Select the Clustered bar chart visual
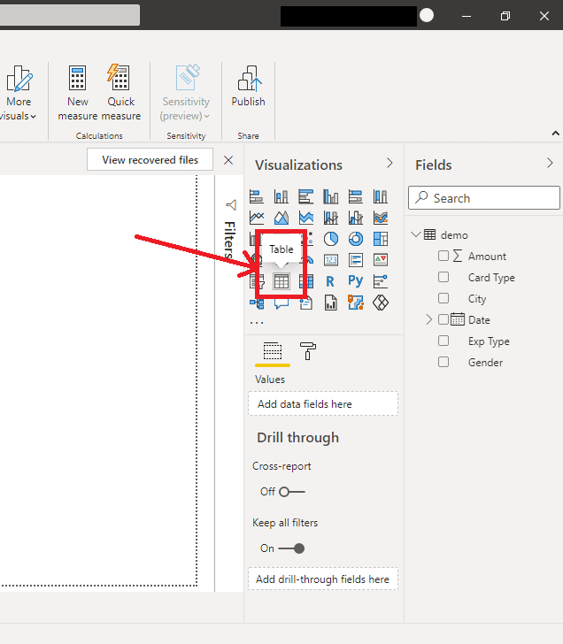This screenshot has height=644, width=563. [306, 196]
